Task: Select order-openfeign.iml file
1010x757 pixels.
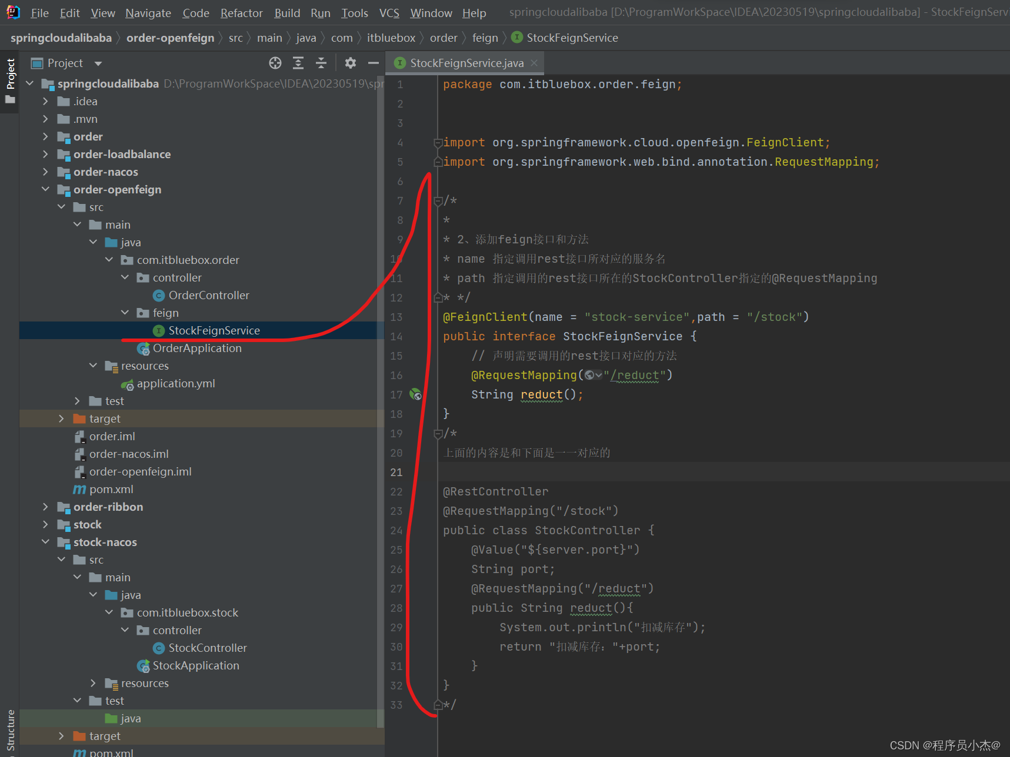Action: (140, 472)
